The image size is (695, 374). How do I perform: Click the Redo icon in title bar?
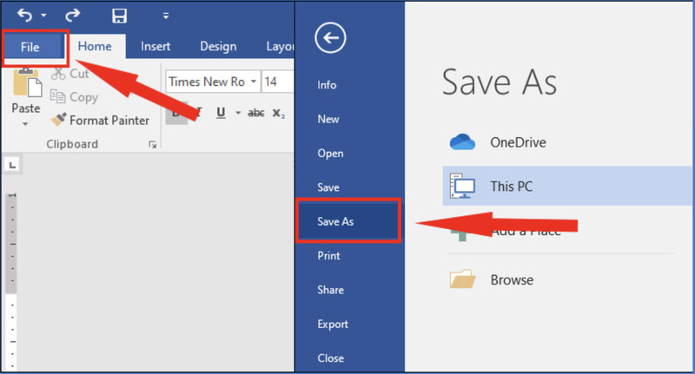pyautogui.click(x=71, y=15)
